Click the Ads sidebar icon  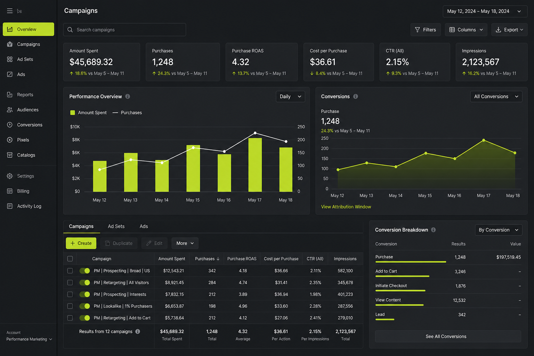pyautogui.click(x=10, y=74)
